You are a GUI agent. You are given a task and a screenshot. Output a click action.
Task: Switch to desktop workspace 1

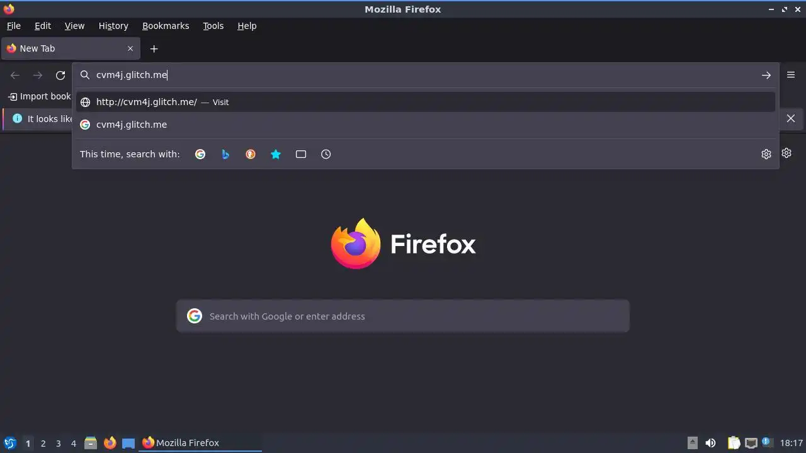[x=28, y=443]
